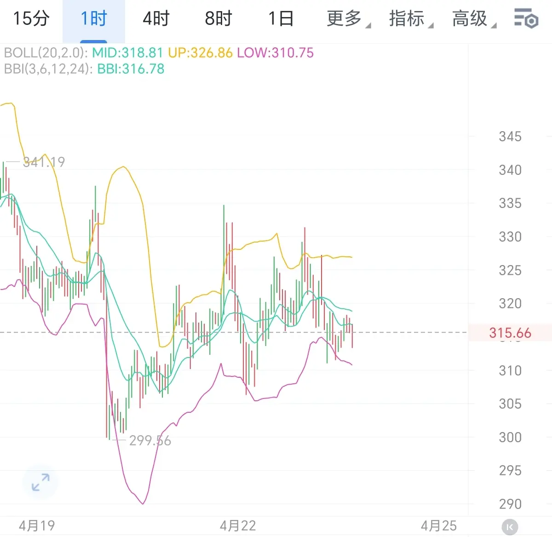This screenshot has width=552, height=537.
Task: Tap the fullscreen expand arrows icon
Action: click(40, 482)
